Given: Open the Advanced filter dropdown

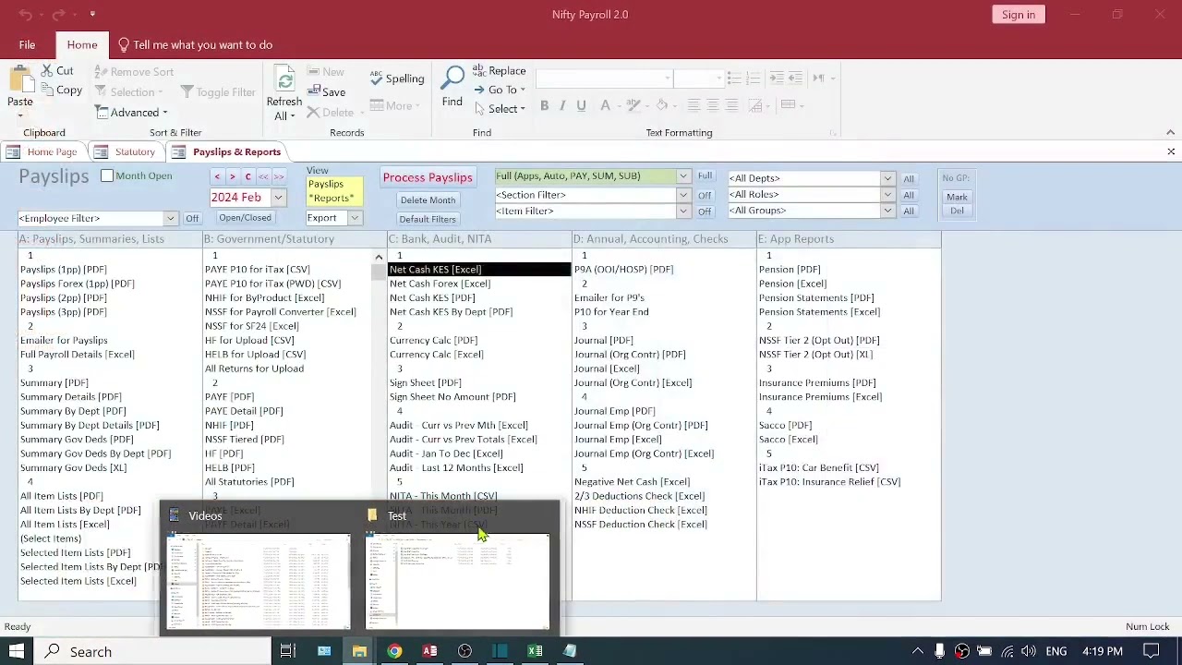Looking at the screenshot, I should click(133, 113).
